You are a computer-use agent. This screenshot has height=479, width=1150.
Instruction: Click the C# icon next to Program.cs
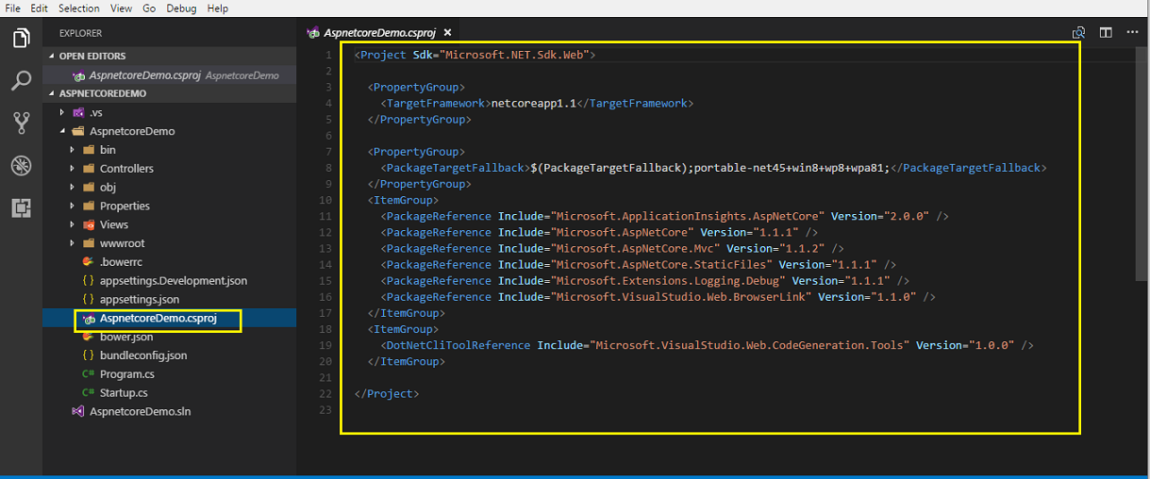pyautogui.click(x=88, y=374)
